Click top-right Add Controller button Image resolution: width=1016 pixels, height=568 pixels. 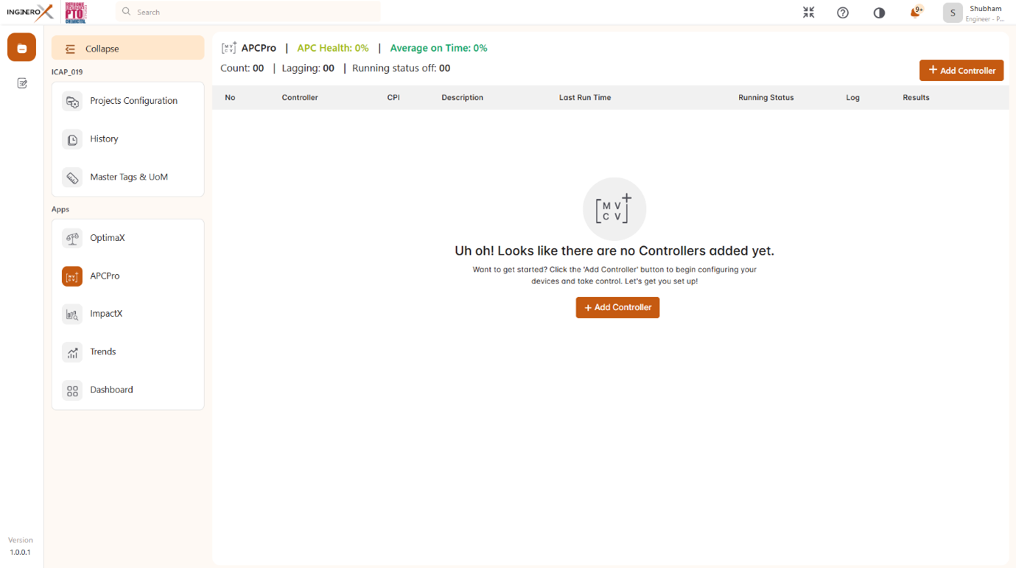coord(961,71)
